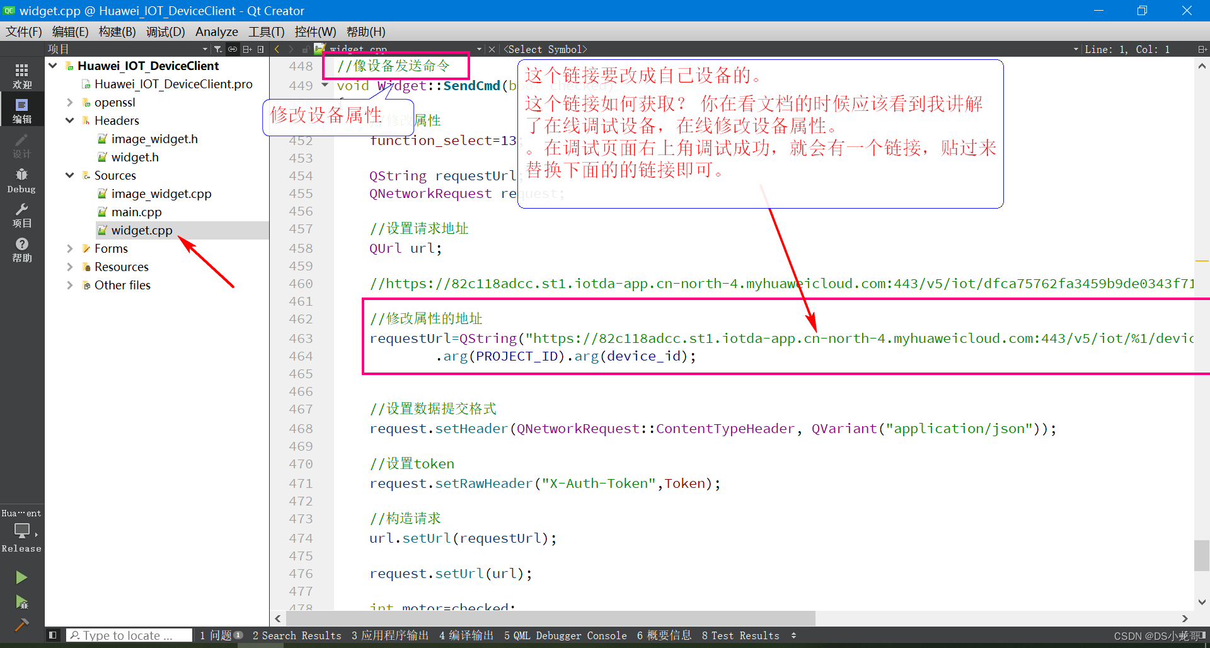The height and width of the screenshot is (648, 1210).
Task: Click the editor horizontal scroll-right arrow
Action: [1185, 618]
